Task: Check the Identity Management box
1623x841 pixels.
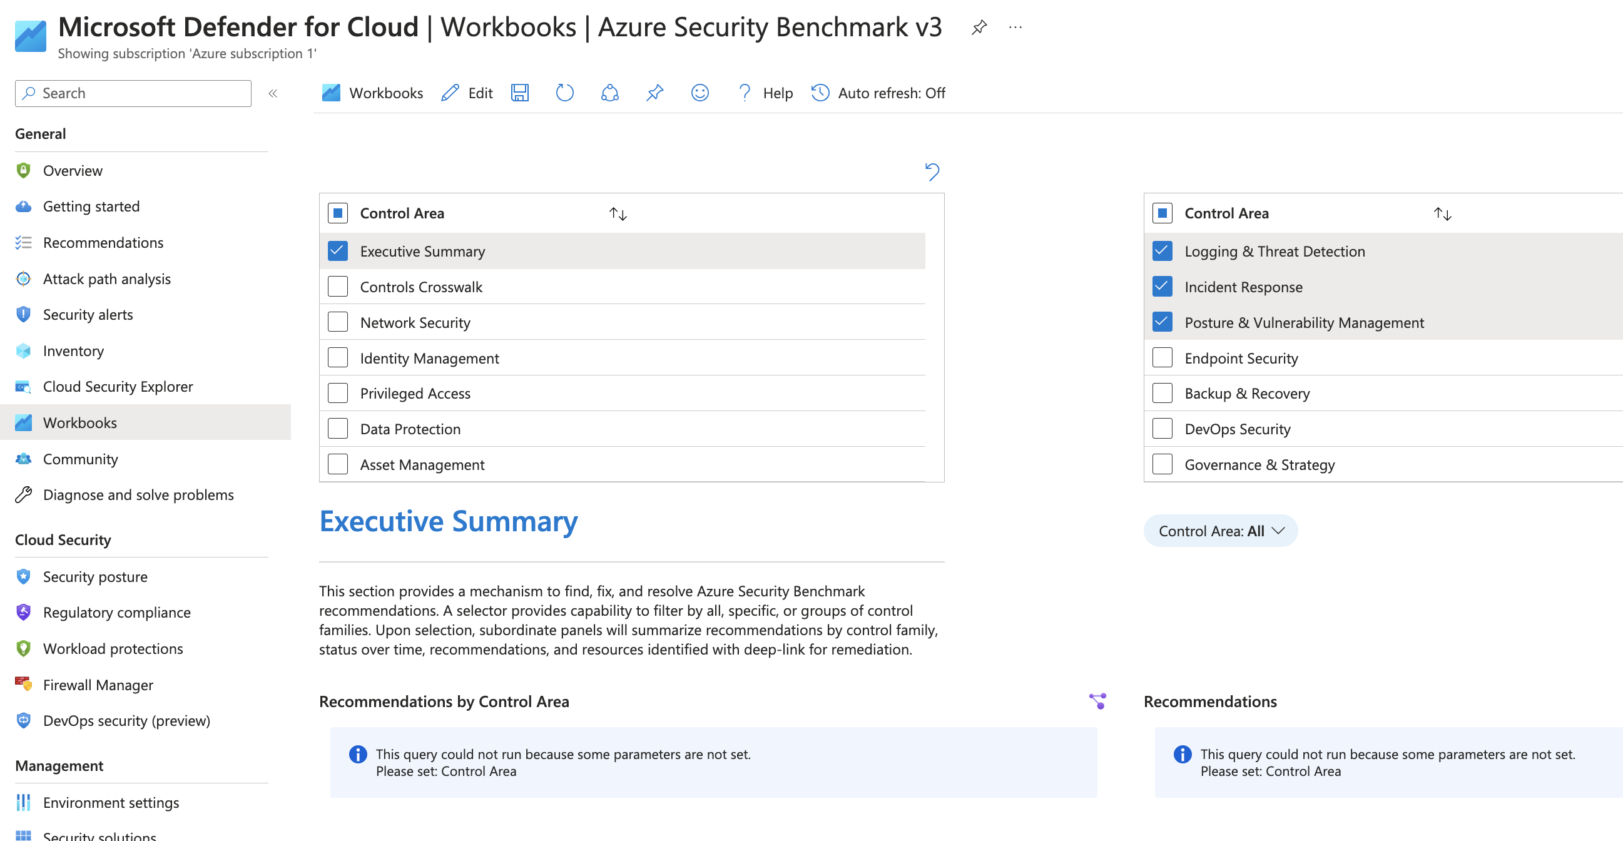Action: [x=338, y=358]
